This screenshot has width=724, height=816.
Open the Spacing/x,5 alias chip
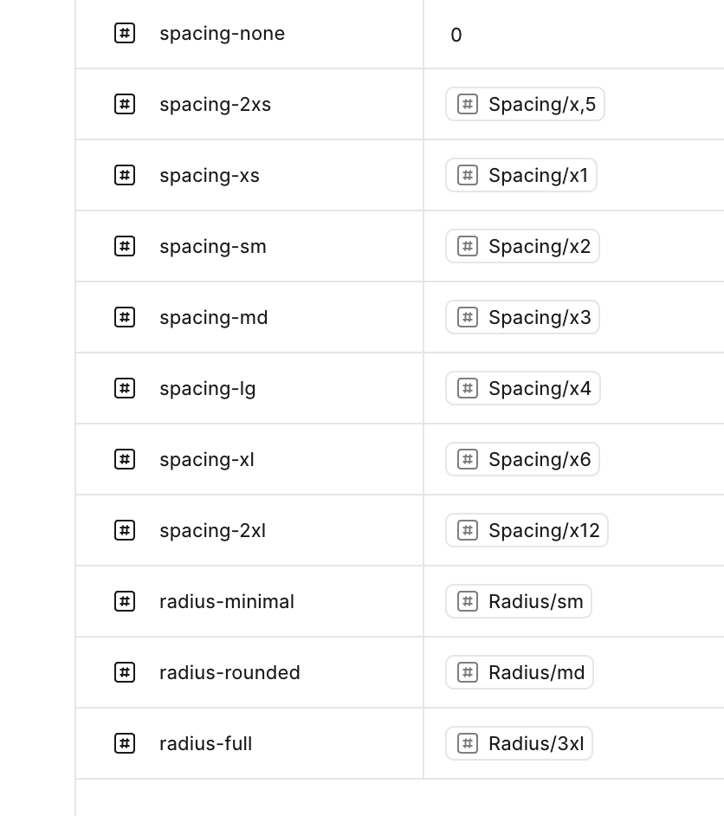(525, 105)
